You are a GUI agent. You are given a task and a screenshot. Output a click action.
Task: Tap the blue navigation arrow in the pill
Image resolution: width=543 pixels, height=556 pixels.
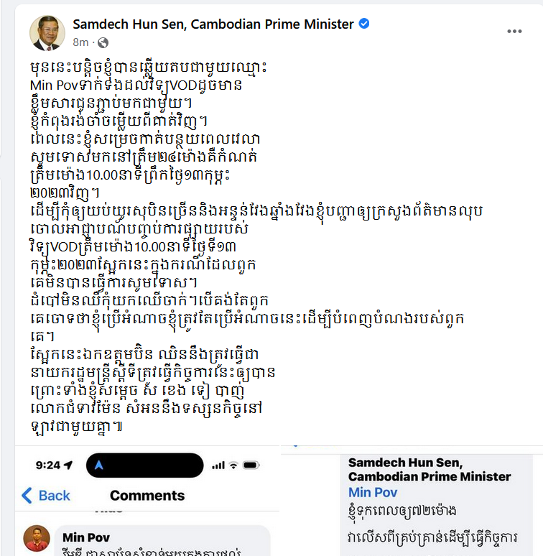click(x=99, y=465)
